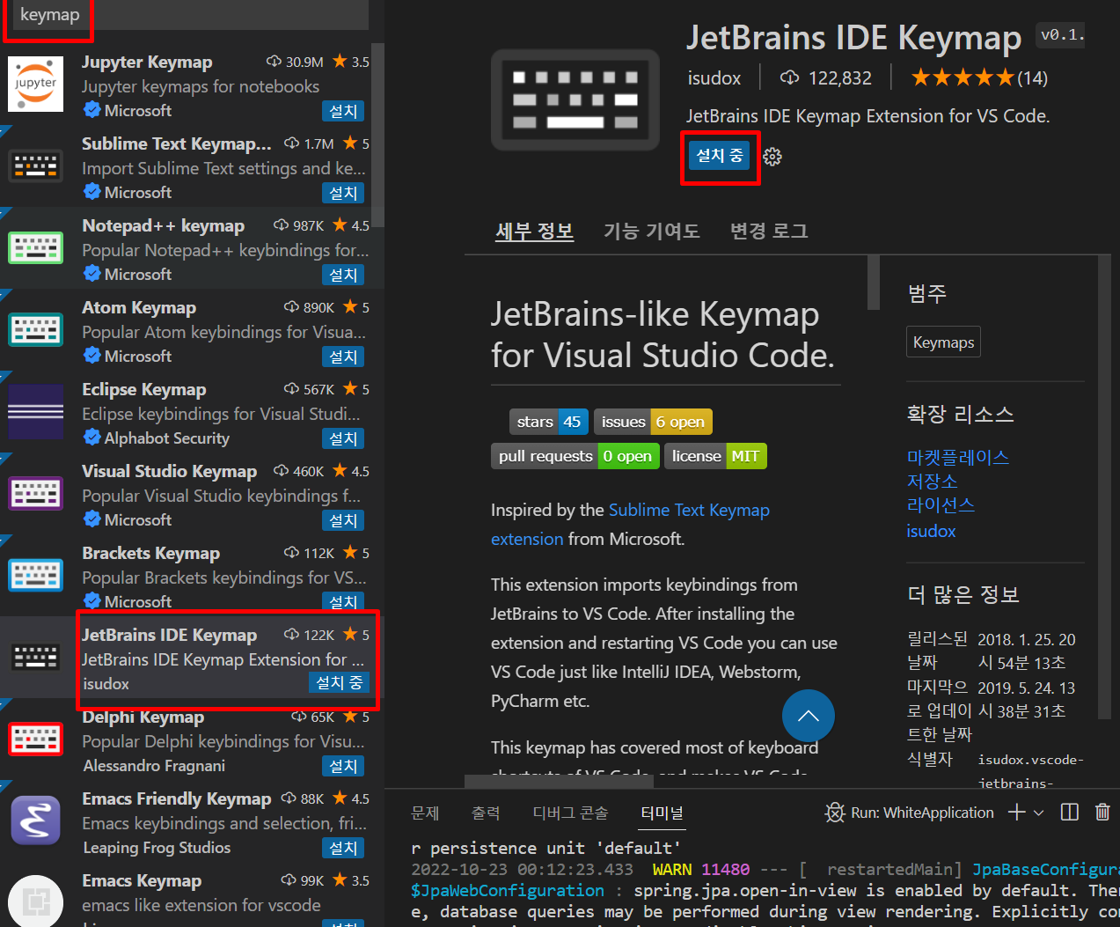This screenshot has height=927, width=1120.
Task: Click the JetBrains IDE Keymap heading
Action: (x=853, y=38)
